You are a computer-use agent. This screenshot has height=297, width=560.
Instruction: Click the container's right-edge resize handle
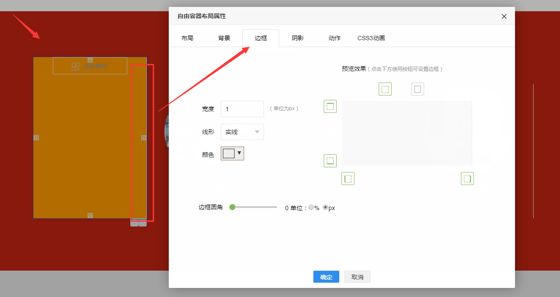[144, 137]
